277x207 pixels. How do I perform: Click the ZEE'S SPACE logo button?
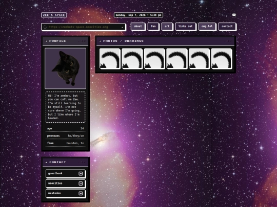(x=54, y=15)
